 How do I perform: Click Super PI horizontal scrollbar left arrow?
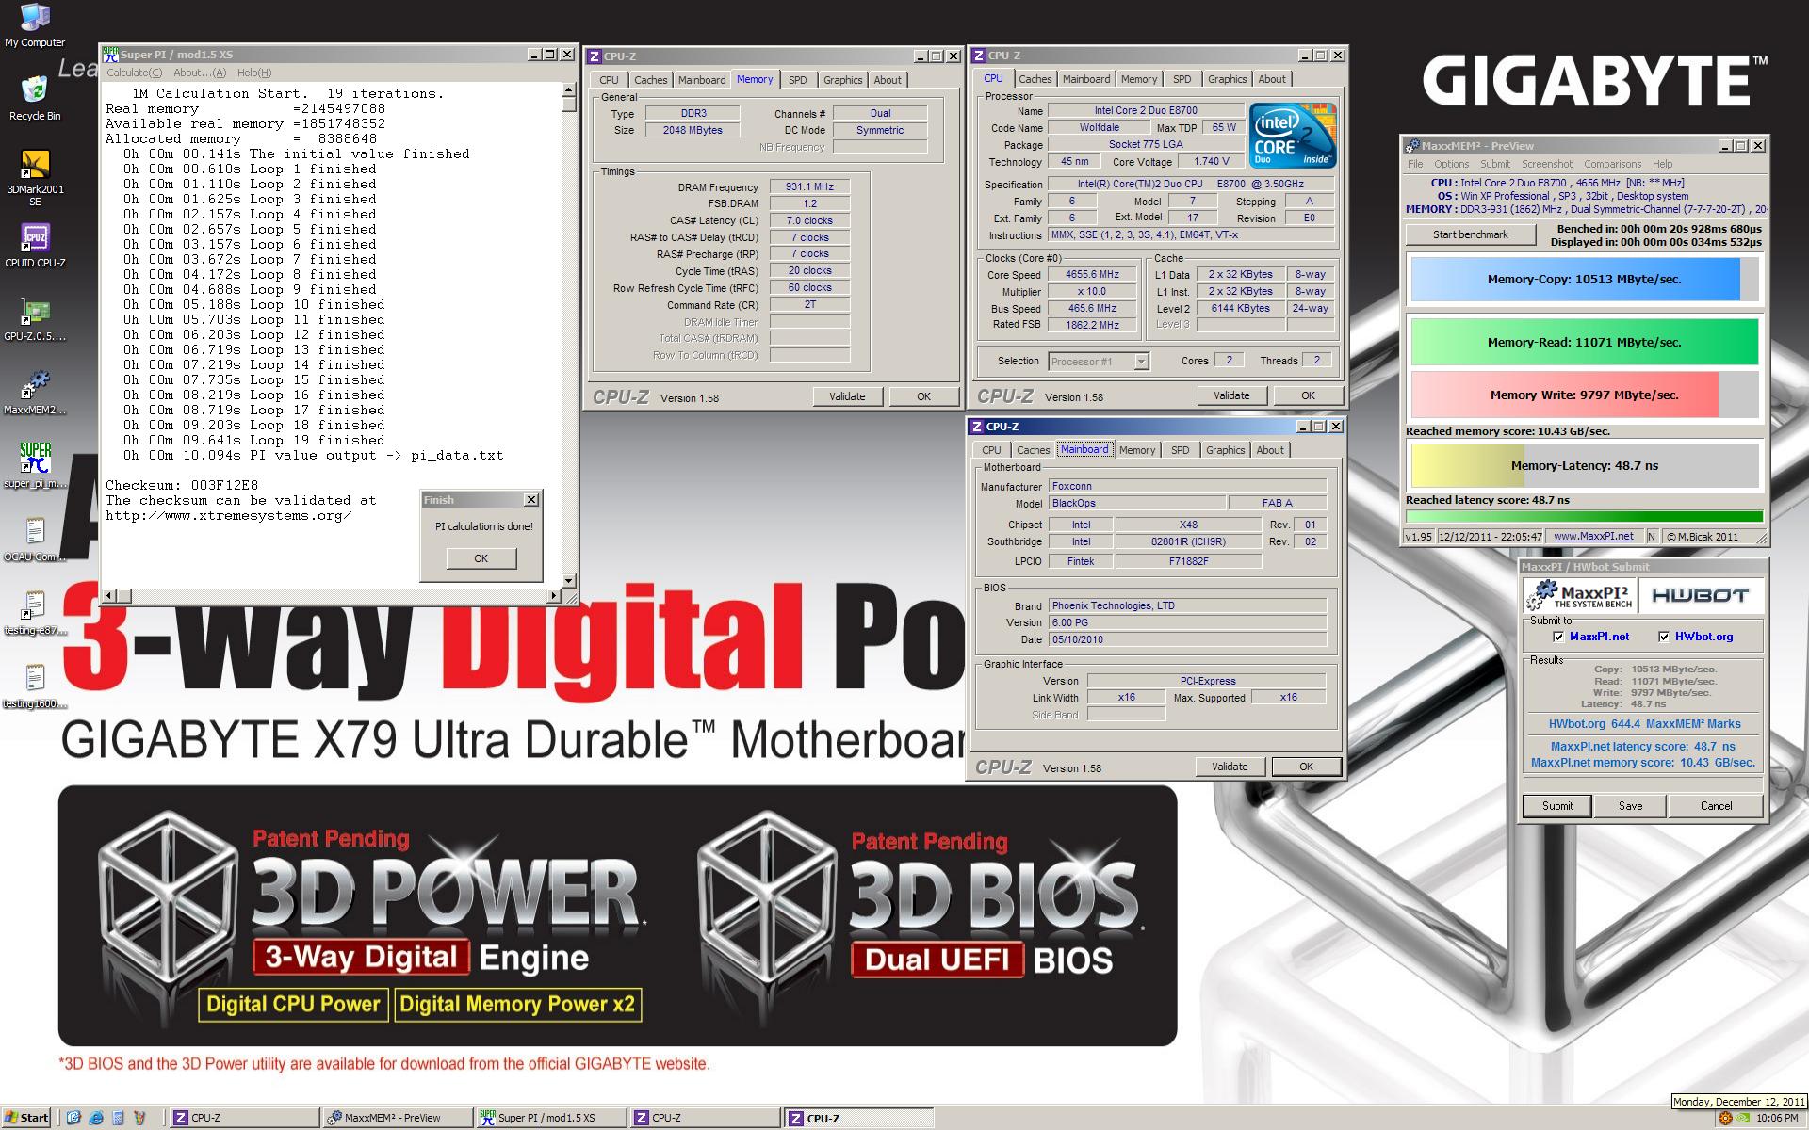[x=109, y=595]
